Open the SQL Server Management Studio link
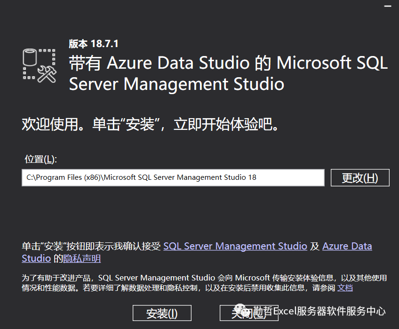The width and height of the screenshot is (399, 329). click(235, 246)
